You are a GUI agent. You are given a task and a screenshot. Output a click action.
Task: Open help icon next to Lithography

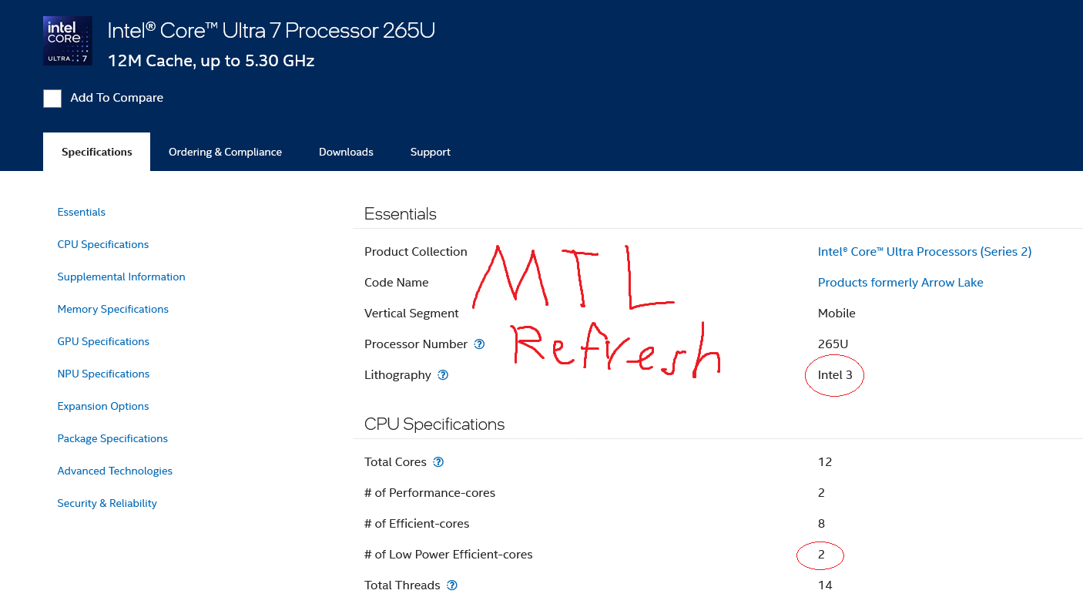[x=443, y=375]
